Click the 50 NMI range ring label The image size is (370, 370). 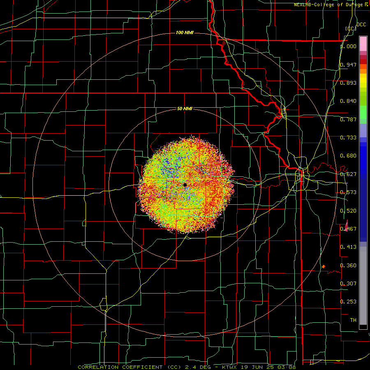(185, 109)
